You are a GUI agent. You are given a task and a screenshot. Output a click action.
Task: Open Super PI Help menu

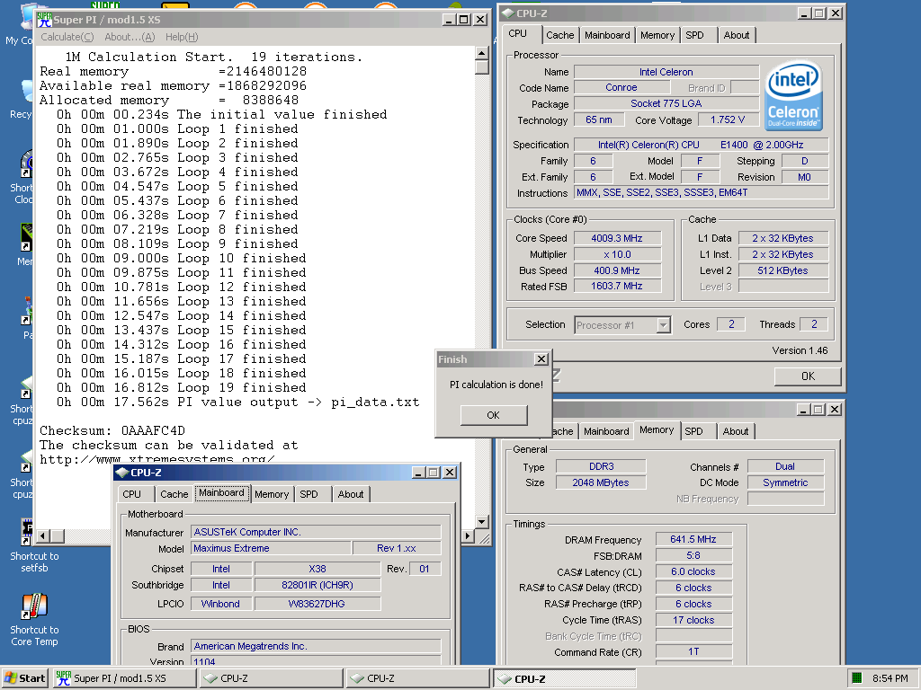tap(182, 37)
